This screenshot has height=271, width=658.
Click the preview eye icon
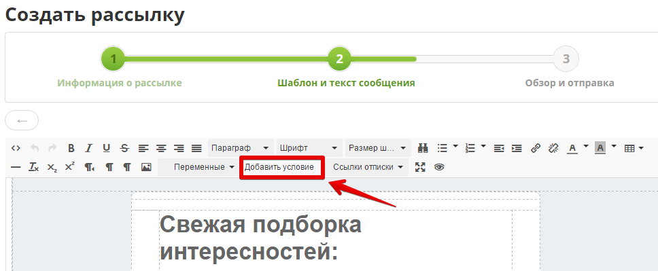[x=439, y=167]
